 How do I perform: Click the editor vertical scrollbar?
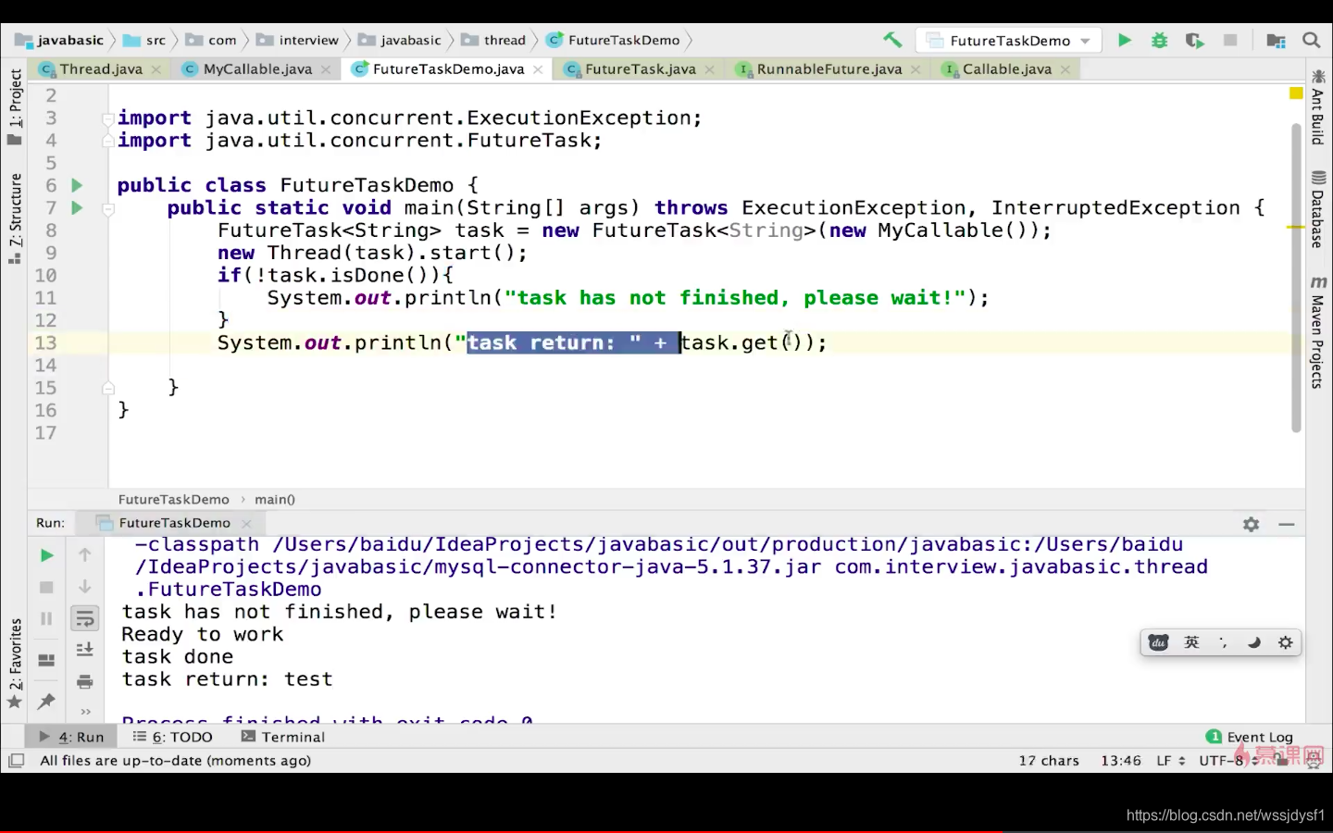tap(1296, 278)
